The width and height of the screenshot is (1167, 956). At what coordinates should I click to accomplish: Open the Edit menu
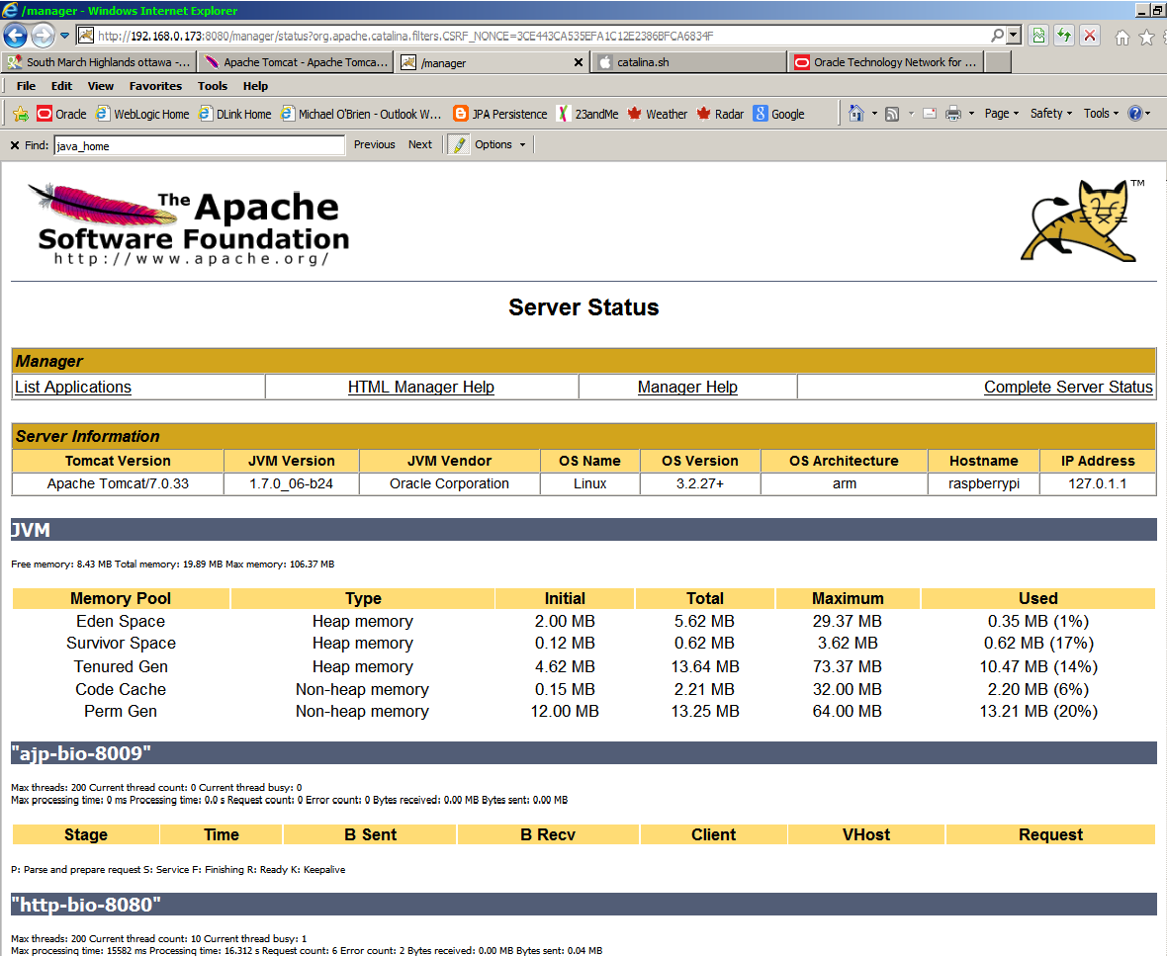click(61, 86)
